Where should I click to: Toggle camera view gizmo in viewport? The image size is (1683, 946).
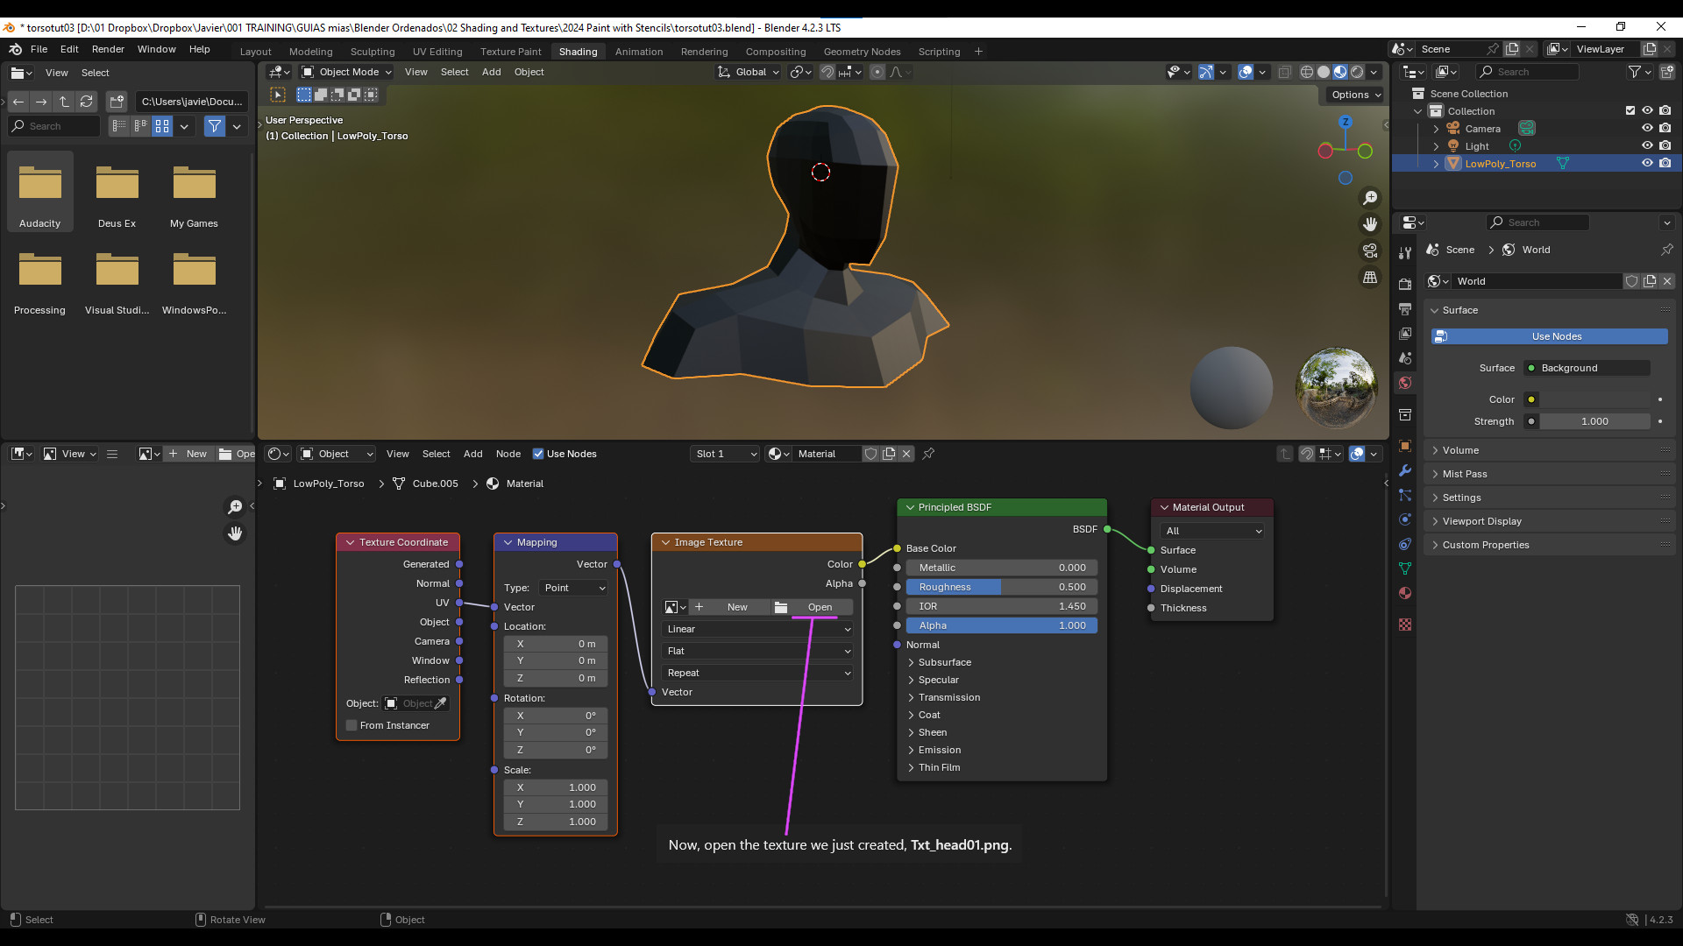(x=1370, y=251)
